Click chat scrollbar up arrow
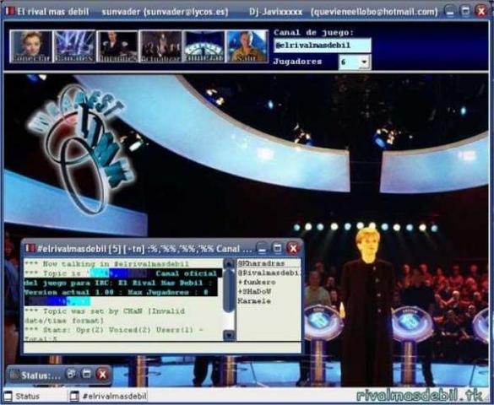 229,264
